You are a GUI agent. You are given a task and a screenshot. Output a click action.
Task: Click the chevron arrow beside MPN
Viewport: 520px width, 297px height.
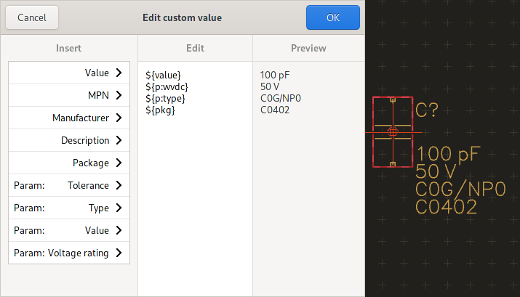[119, 95]
